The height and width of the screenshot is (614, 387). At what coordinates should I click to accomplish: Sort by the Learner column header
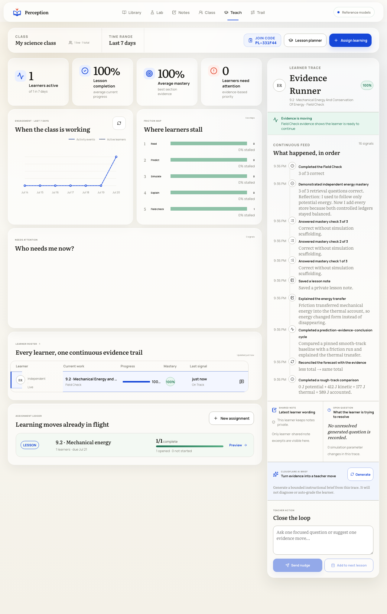[22, 366]
